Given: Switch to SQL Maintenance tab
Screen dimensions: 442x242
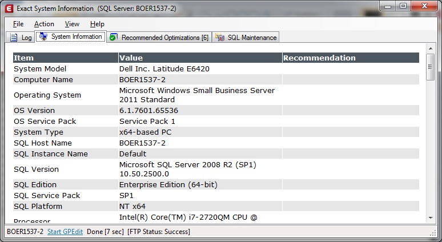Looking at the screenshot, I should point(246,38).
